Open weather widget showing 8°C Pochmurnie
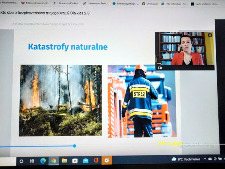Viewport: 225px width, 169px height. [x=186, y=159]
